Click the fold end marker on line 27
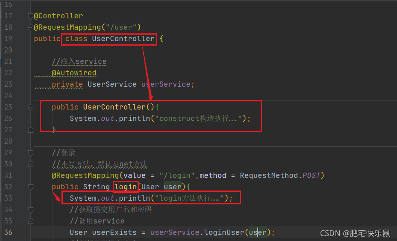 click(x=31, y=130)
